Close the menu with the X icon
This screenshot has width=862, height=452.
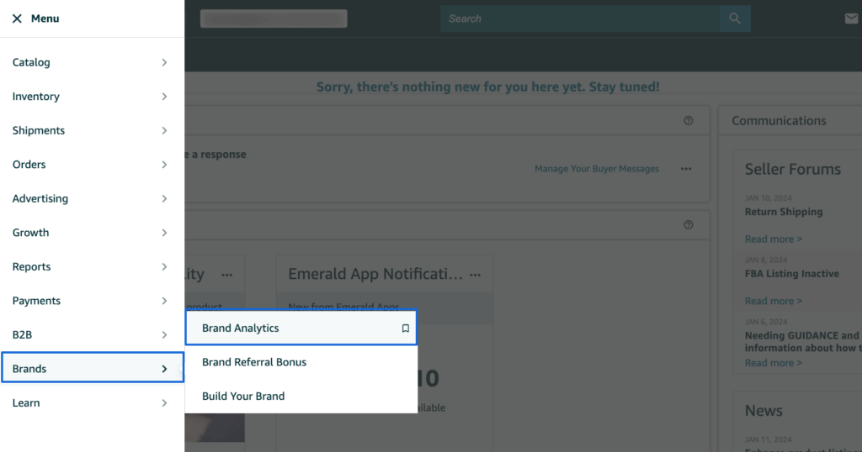click(x=17, y=18)
